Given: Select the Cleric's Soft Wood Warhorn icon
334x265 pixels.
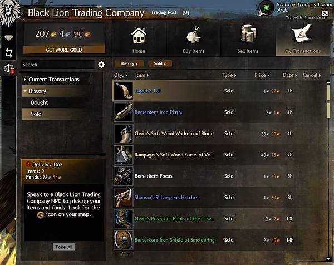Looking at the screenshot, I should pos(124,134).
